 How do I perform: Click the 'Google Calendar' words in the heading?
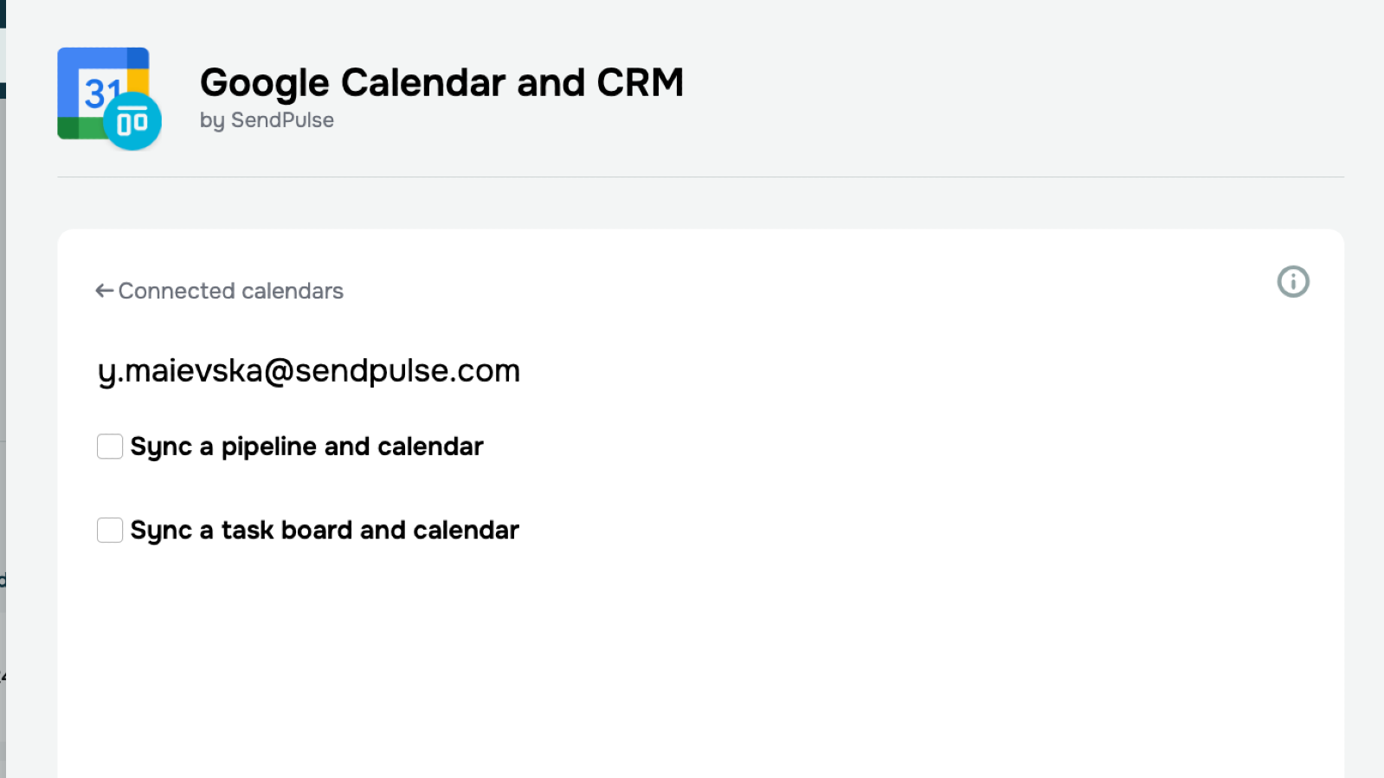pyautogui.click(x=352, y=83)
